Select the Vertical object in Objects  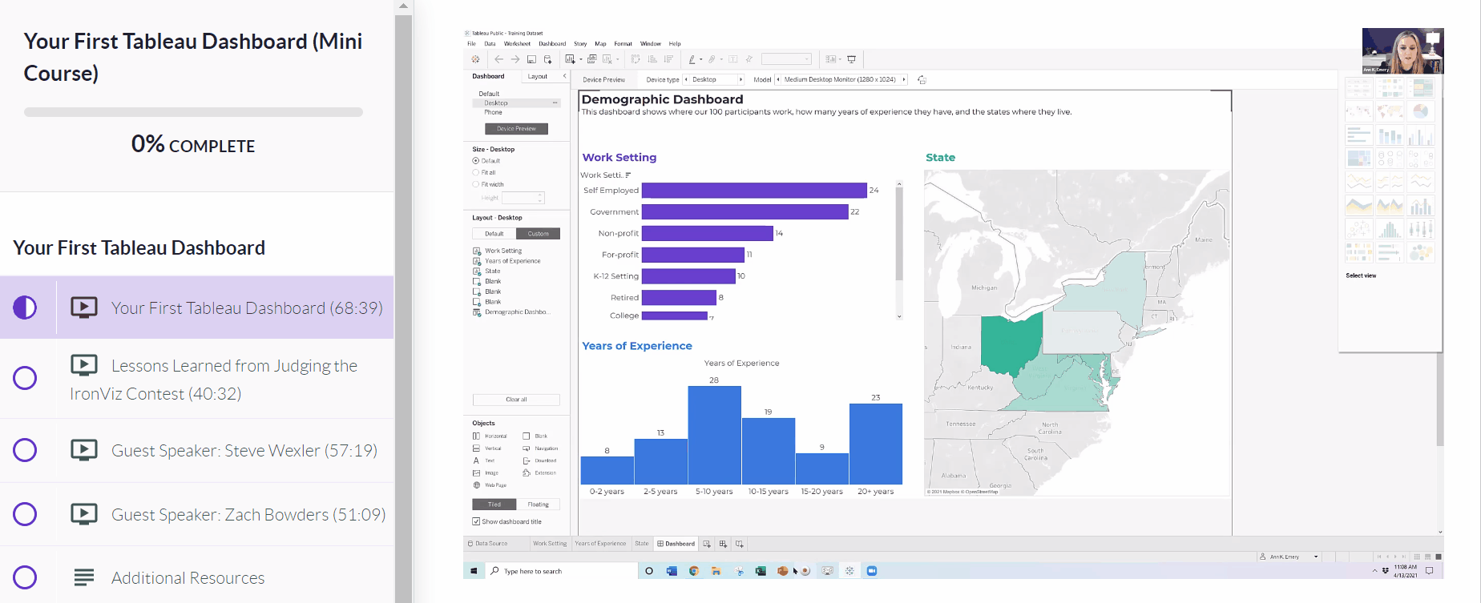coord(487,448)
